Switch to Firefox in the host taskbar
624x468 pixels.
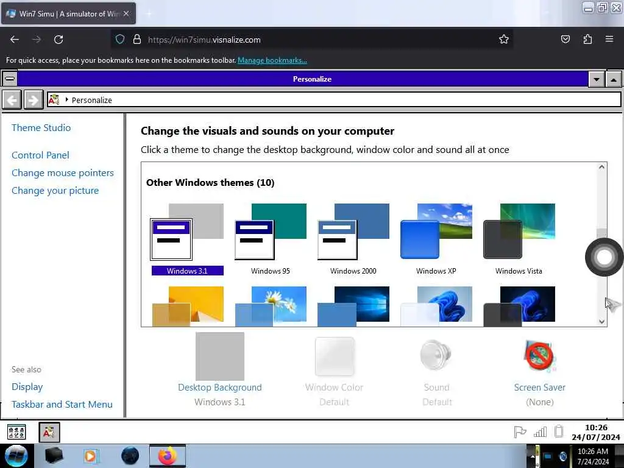coord(168,456)
